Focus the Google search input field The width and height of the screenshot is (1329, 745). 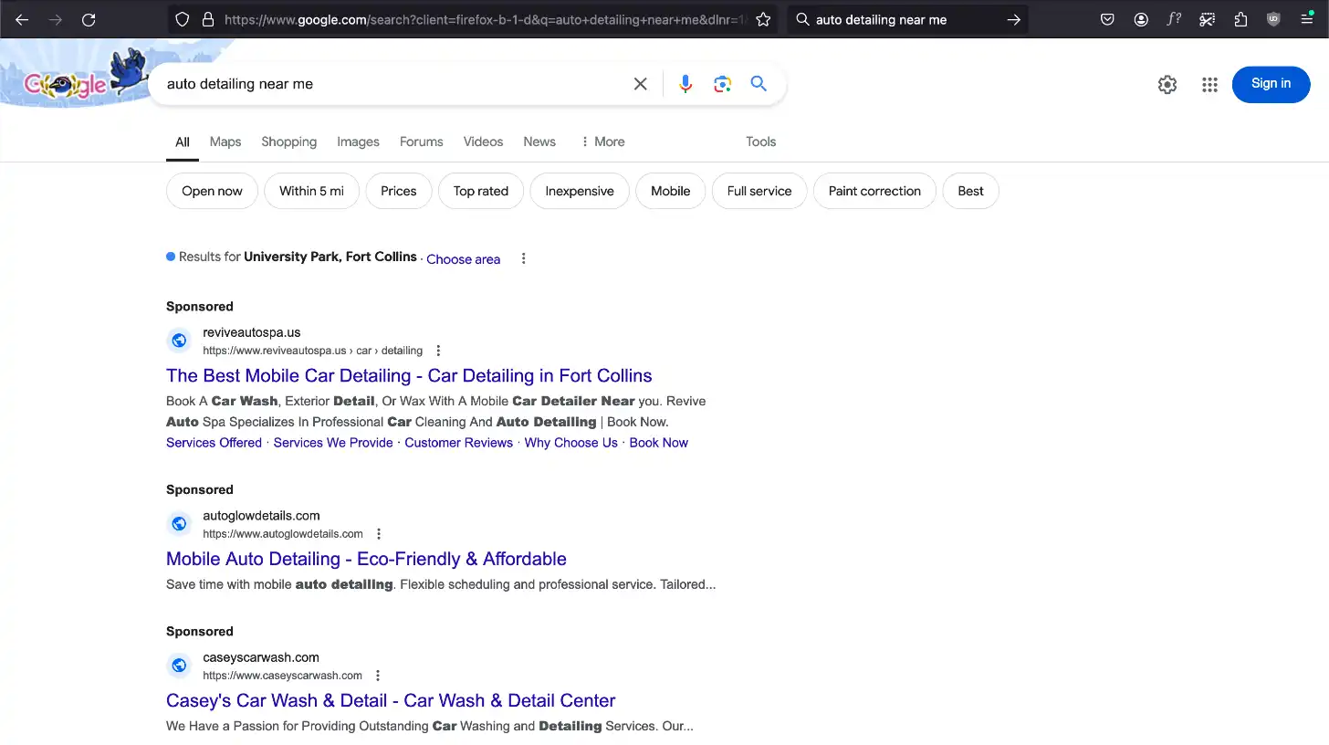[392, 84]
